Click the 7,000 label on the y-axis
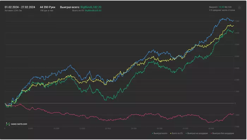 (237, 21)
